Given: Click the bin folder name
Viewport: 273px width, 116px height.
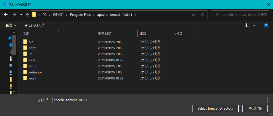Looking at the screenshot, I should click(x=31, y=42).
